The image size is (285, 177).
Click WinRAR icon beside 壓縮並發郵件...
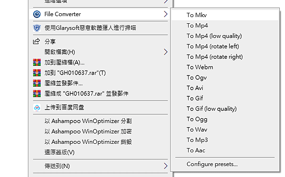pyautogui.click(x=37, y=83)
